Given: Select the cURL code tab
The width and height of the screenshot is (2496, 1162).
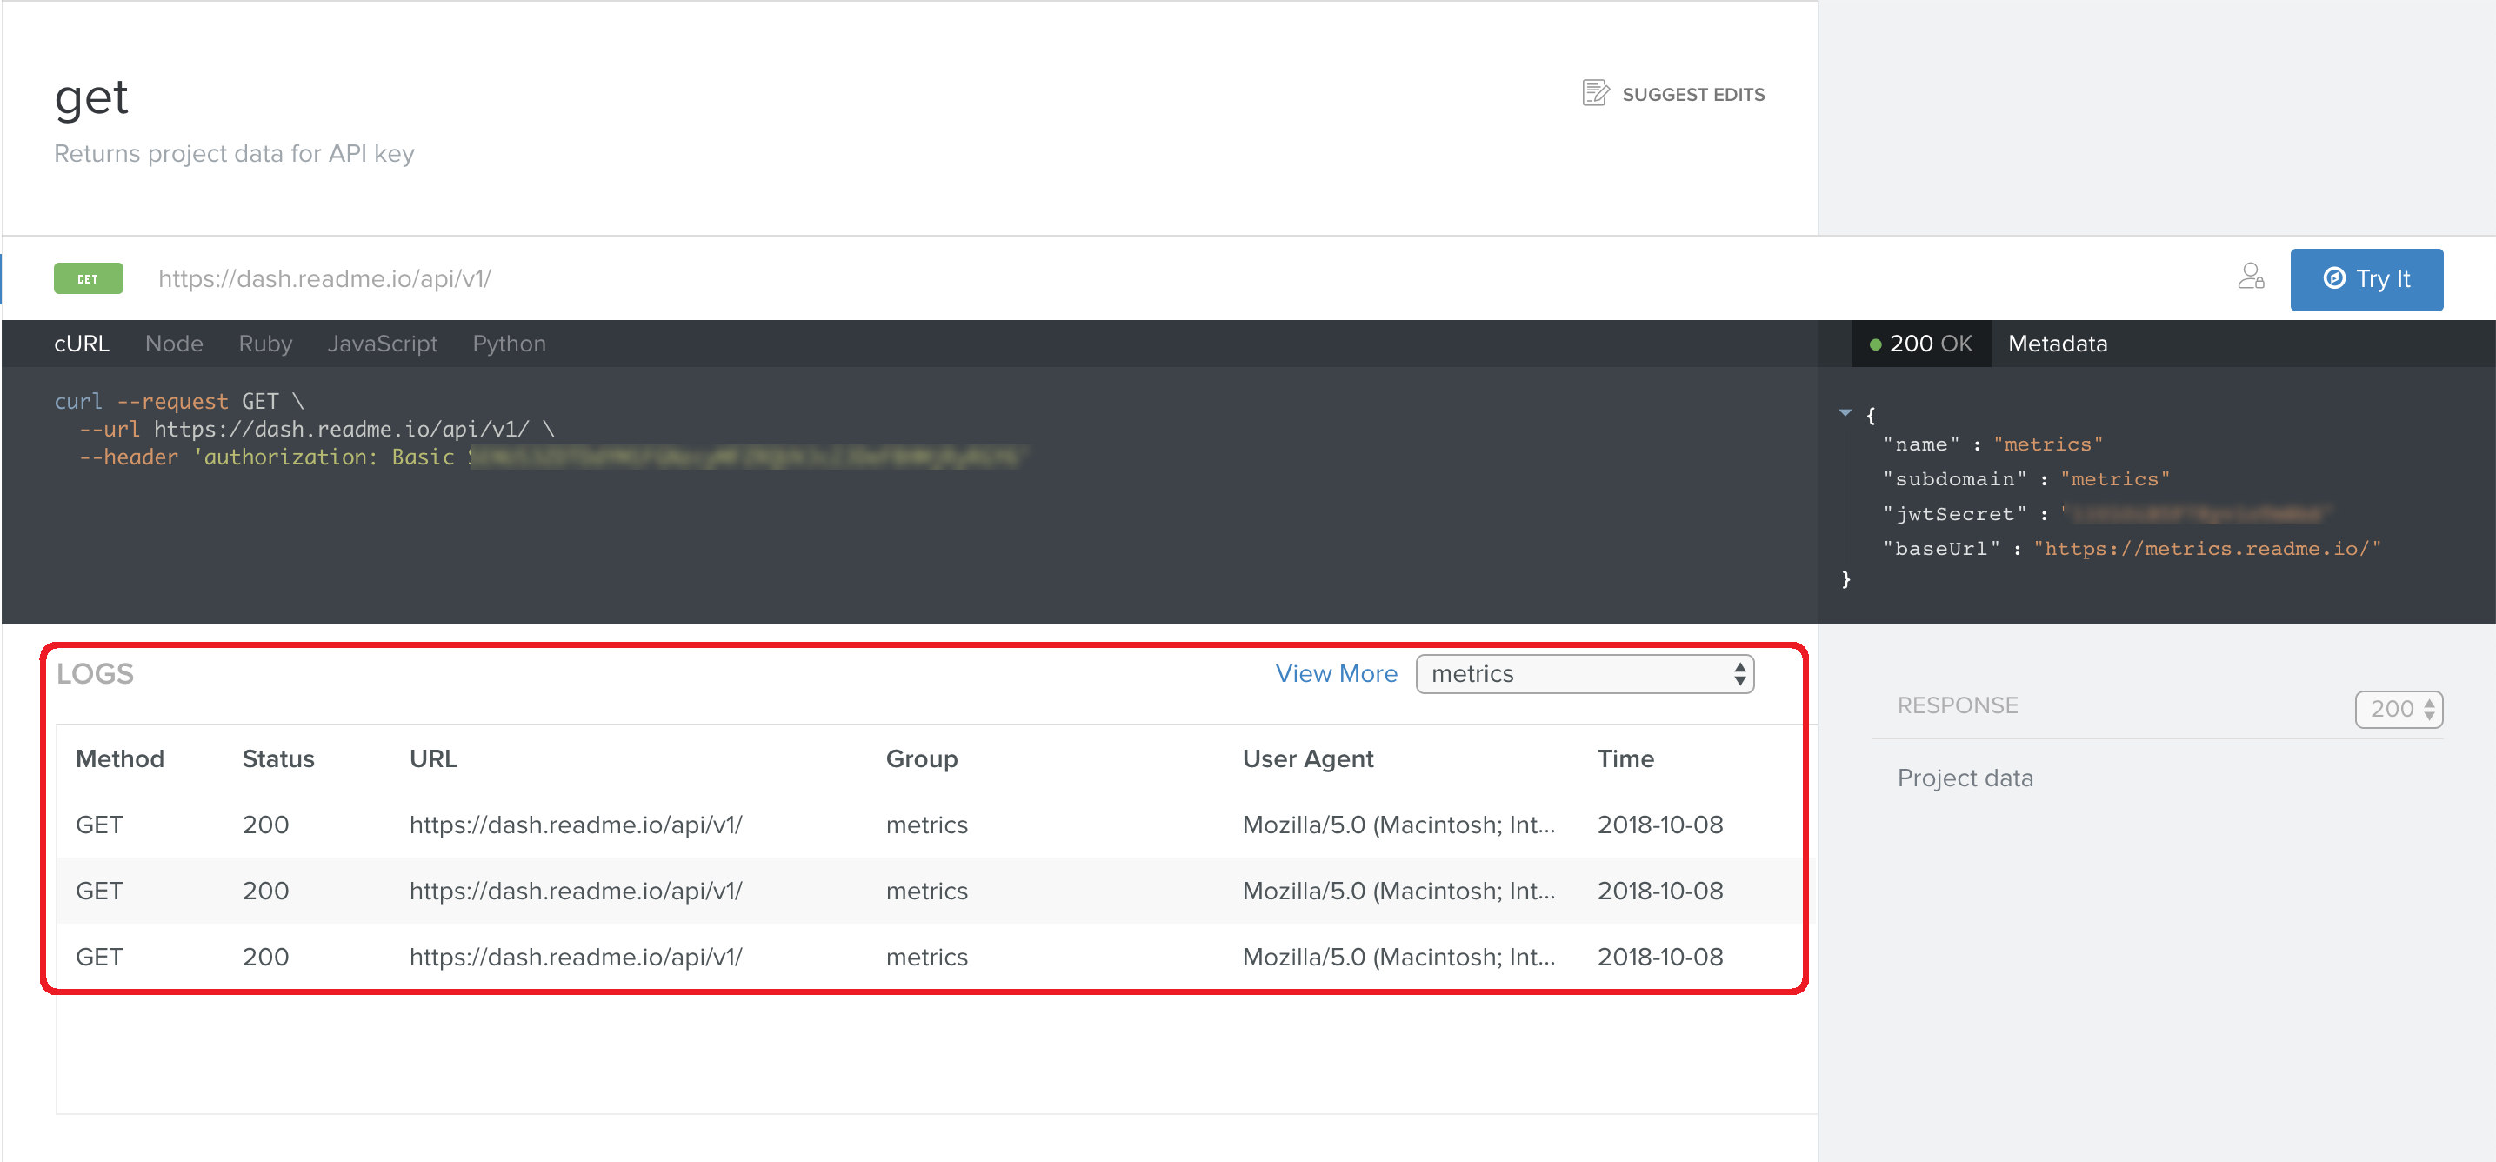Looking at the screenshot, I should (82, 344).
